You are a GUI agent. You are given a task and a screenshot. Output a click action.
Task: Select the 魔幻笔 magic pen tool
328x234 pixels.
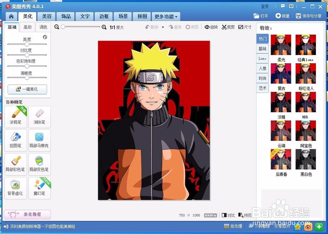coord(39,188)
